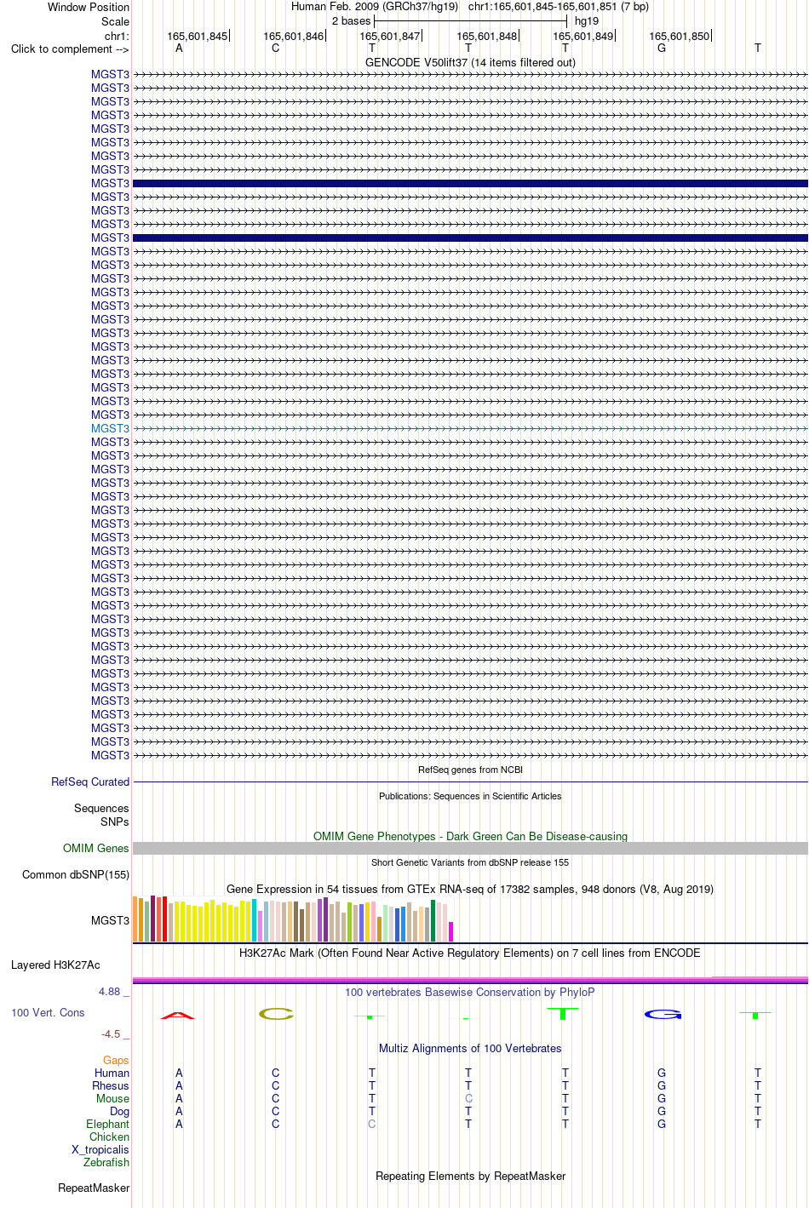Click the 'Sequences' track label
This screenshot has height=1208, width=809.
(x=101, y=808)
